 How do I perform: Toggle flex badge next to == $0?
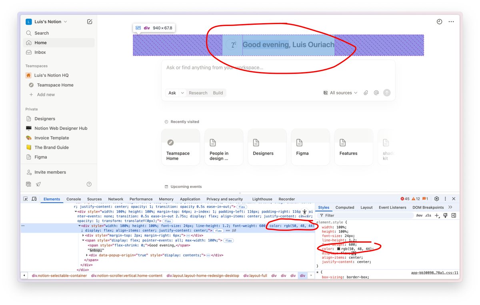point(218,231)
